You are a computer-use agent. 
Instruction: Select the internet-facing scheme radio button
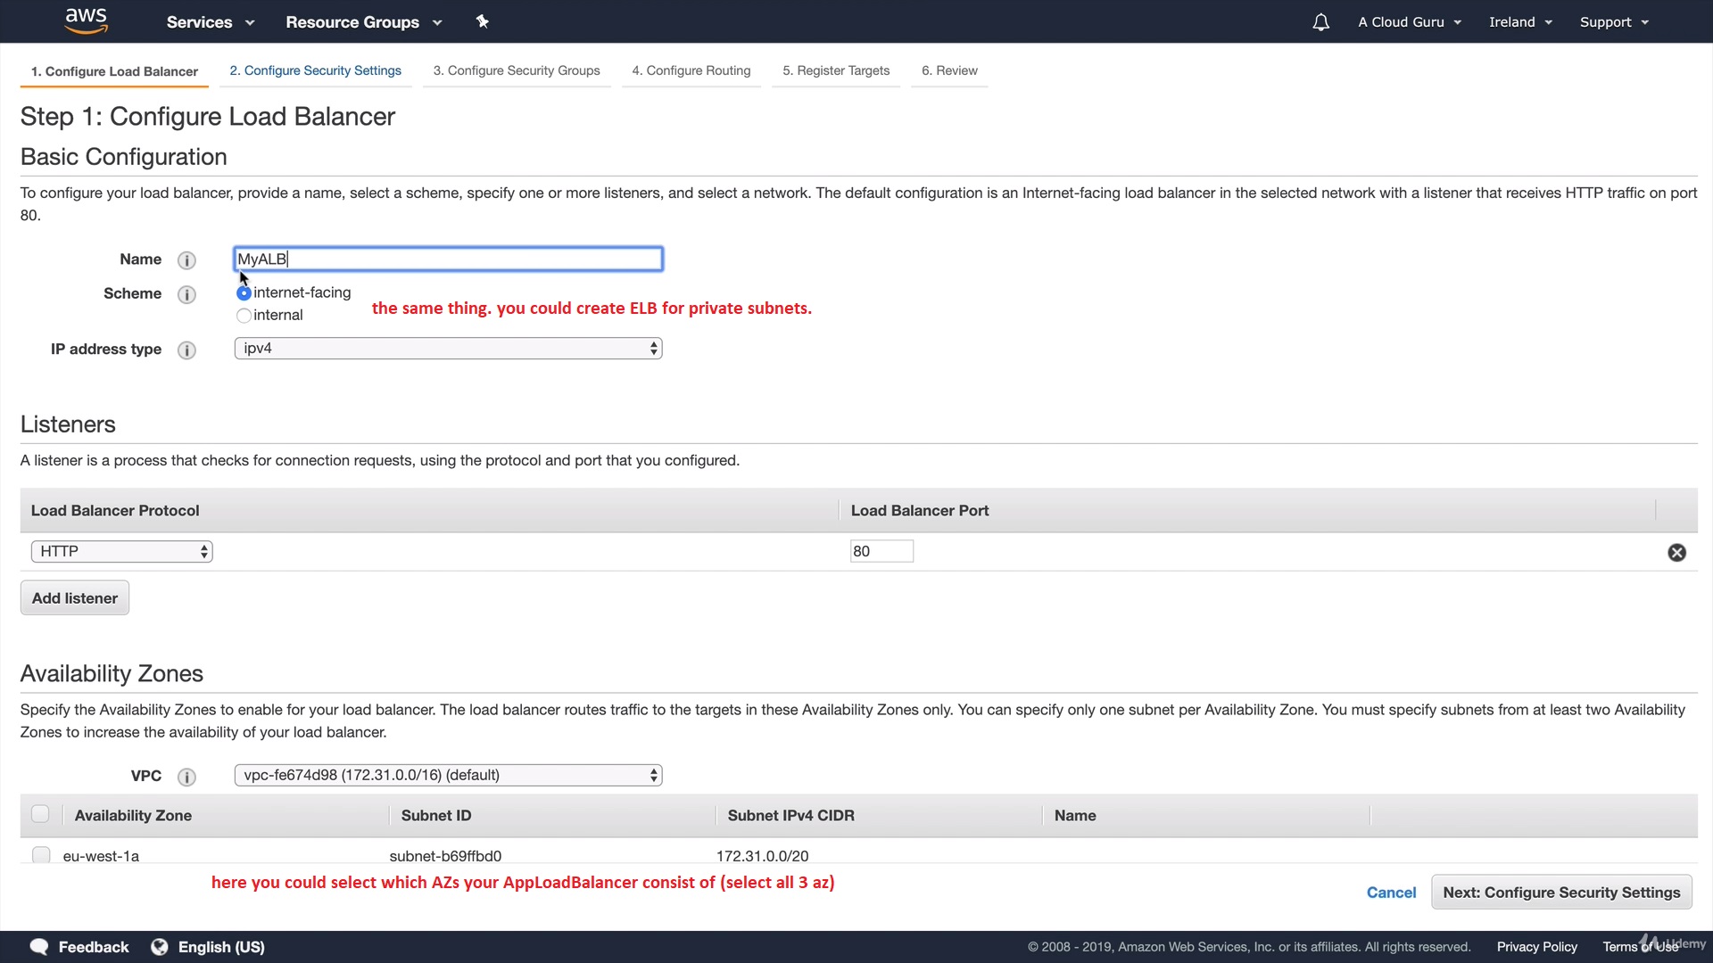point(244,293)
